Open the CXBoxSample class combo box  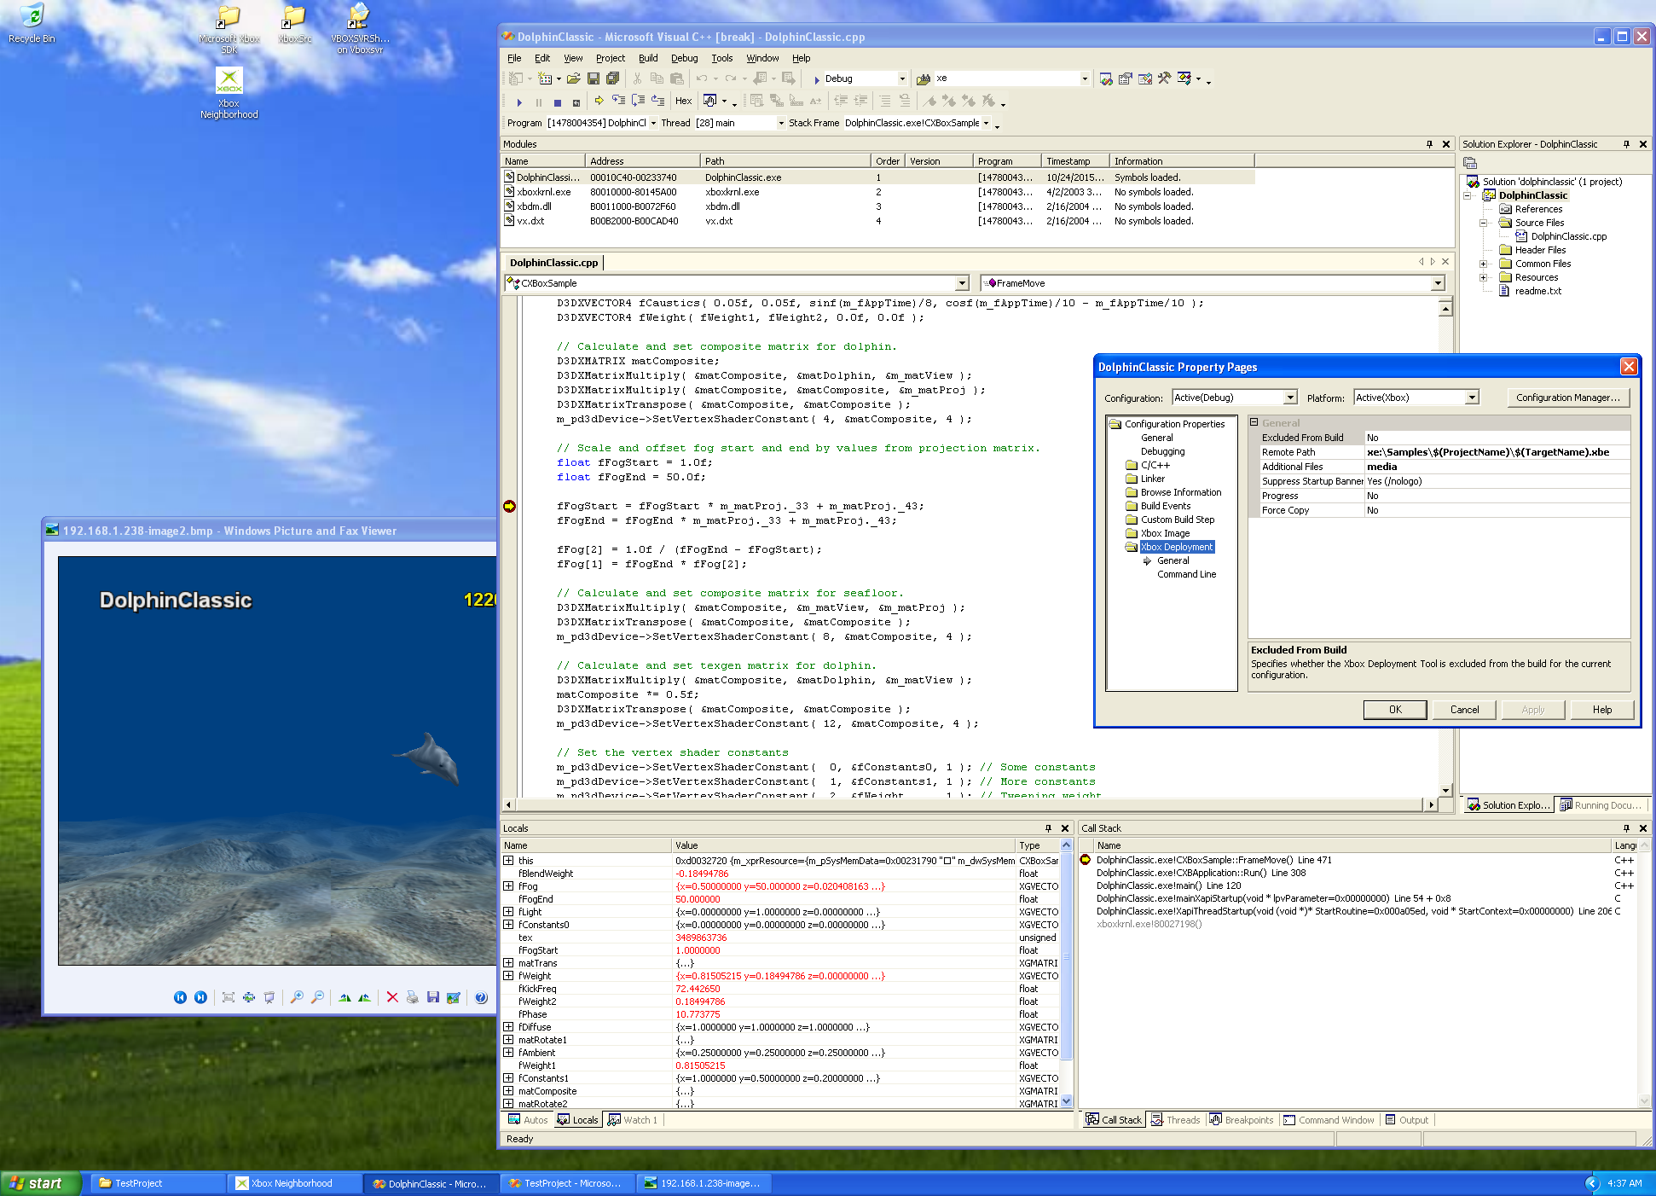962,283
